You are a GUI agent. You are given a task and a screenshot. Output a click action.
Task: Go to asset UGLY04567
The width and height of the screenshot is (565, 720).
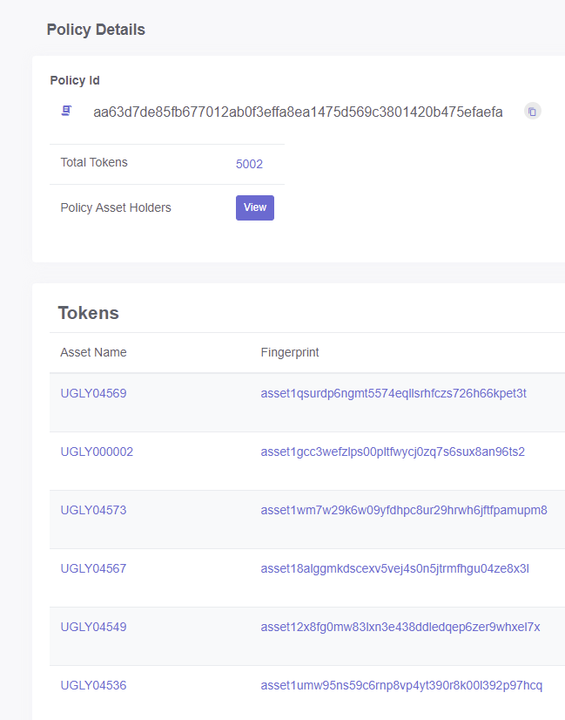(93, 568)
